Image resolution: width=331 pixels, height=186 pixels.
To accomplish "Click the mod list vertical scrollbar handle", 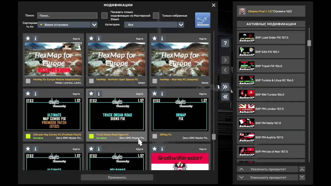I will [x=214, y=137].
